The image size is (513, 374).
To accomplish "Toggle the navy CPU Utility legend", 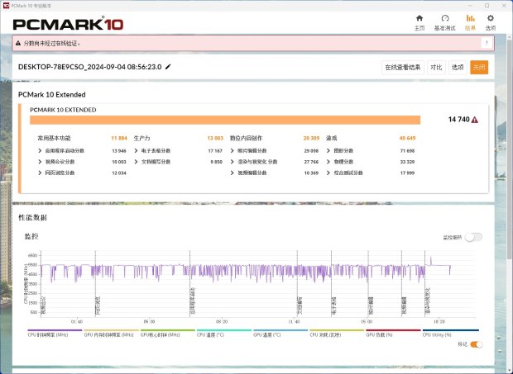I will (450, 334).
